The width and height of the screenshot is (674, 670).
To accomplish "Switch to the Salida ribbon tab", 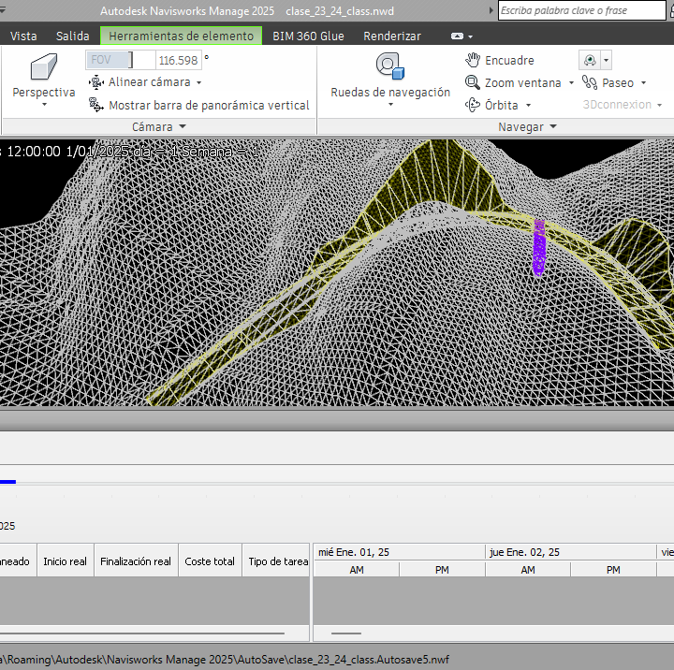I will [x=73, y=36].
